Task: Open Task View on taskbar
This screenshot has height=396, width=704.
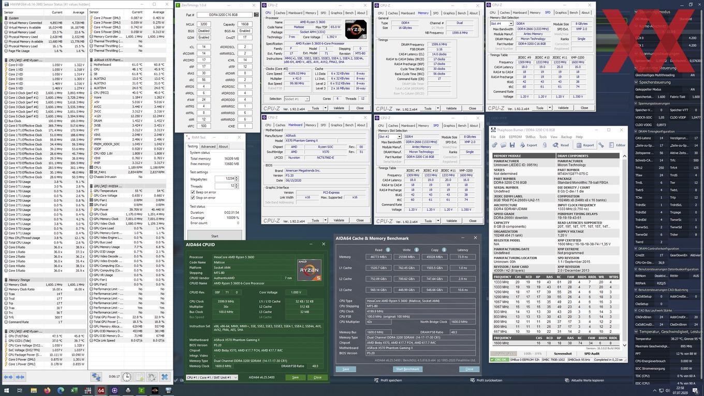Action: pyautogui.click(x=20, y=390)
